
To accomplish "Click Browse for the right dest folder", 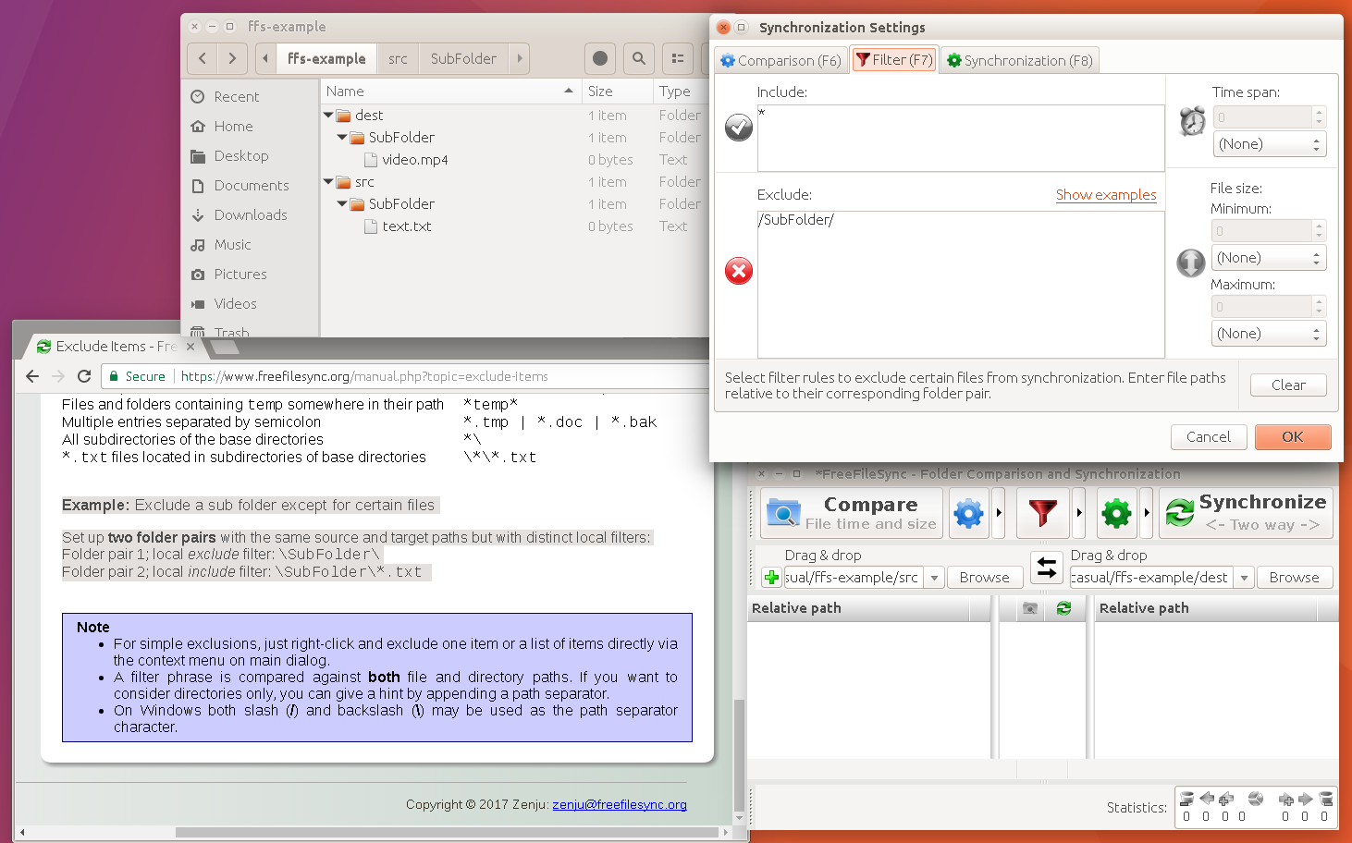I will click(x=1294, y=578).
